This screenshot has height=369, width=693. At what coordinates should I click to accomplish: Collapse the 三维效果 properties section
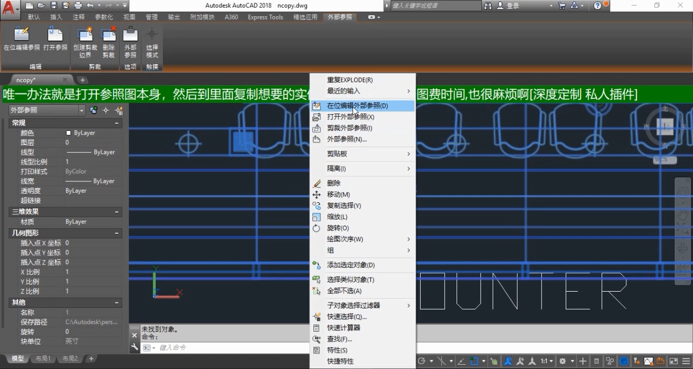117,212
